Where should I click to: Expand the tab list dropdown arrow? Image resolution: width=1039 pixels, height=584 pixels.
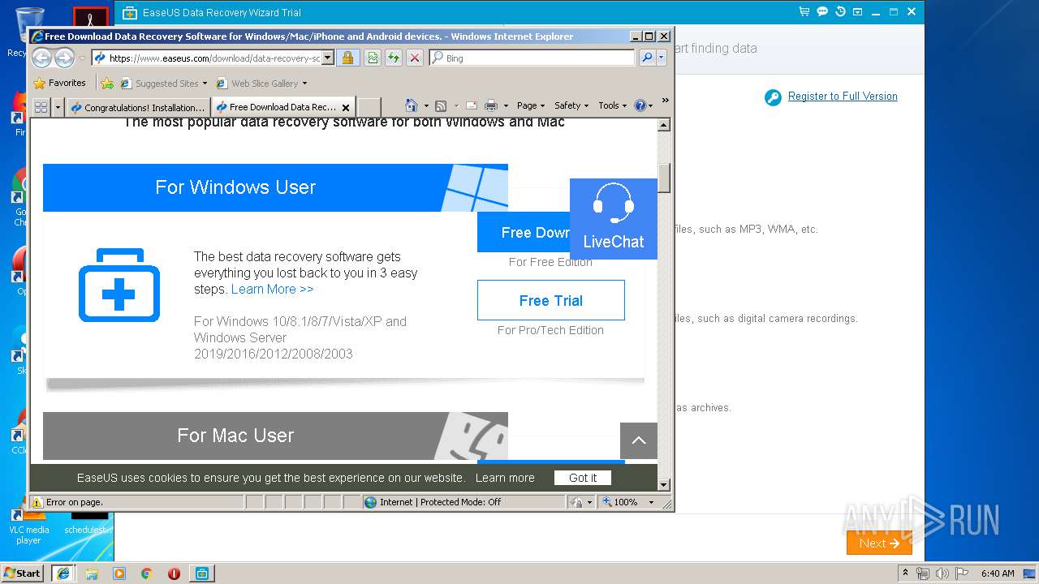click(x=58, y=107)
